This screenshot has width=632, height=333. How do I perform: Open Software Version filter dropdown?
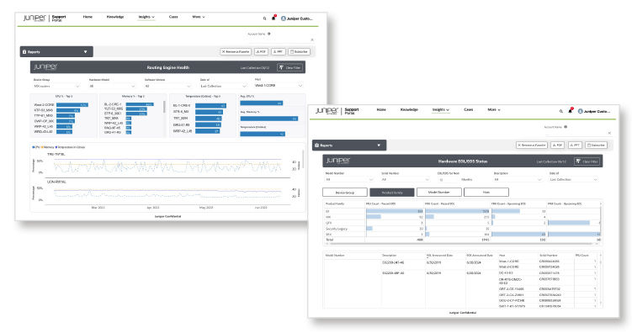click(x=168, y=86)
